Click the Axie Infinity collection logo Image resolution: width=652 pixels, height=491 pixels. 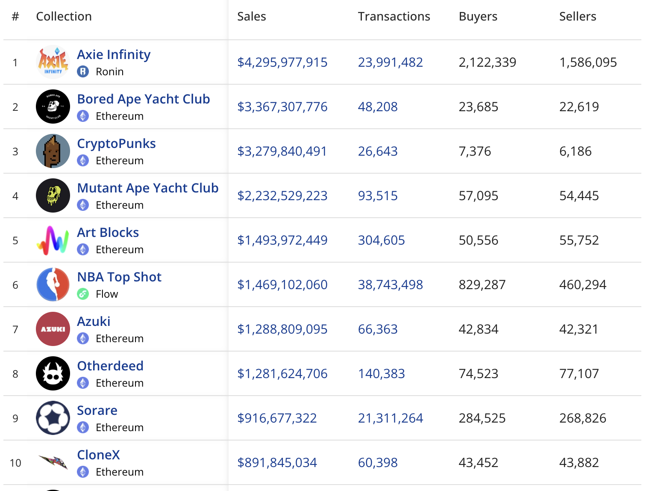[x=53, y=62]
